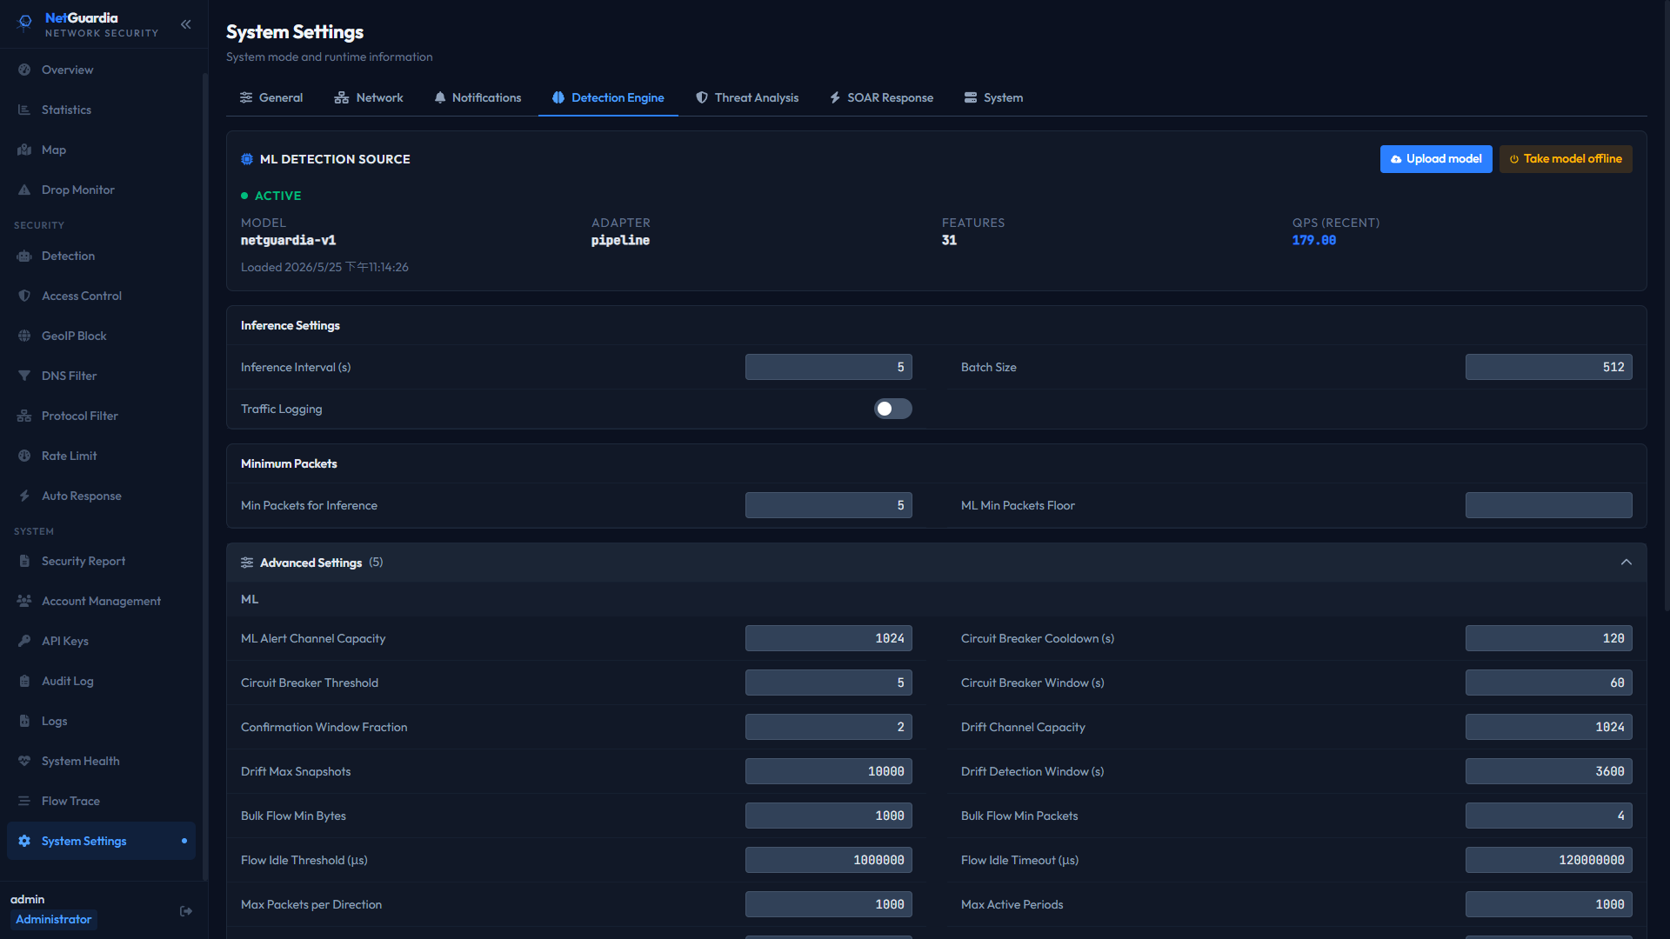This screenshot has height=939, width=1670.
Task: Click the Protocol Filter network icon
Action: pyautogui.click(x=24, y=416)
